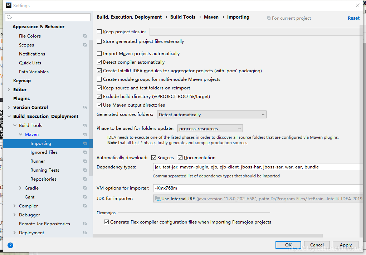Click the IntelliJ IDEA logo in title bar
The height and width of the screenshot is (255, 366).
click(x=8, y=5)
